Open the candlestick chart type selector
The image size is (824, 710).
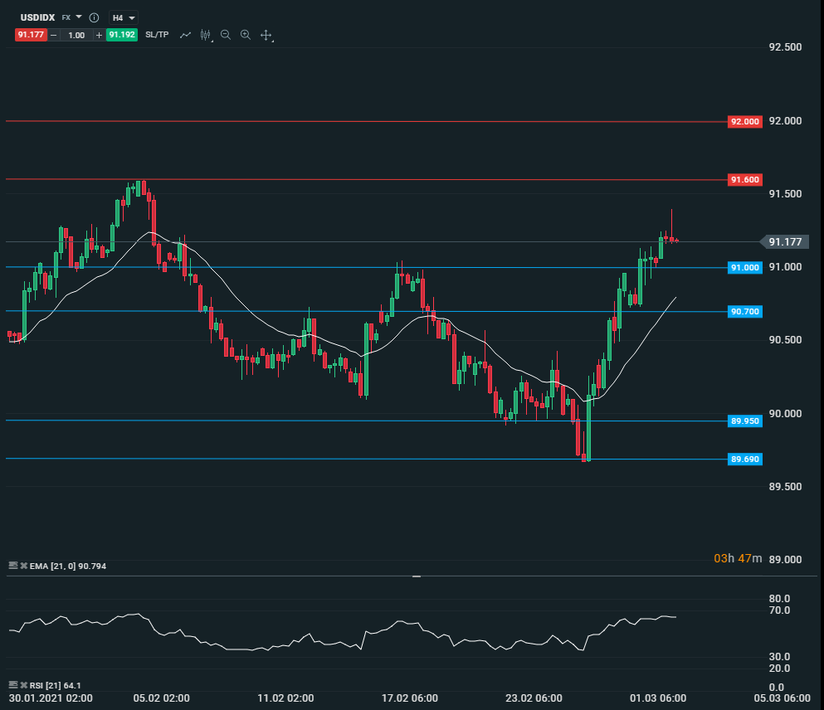point(206,35)
